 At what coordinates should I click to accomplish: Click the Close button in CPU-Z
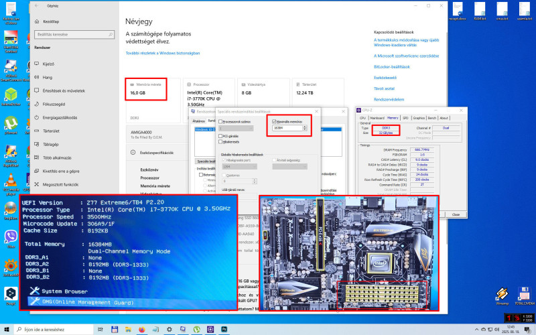[x=456, y=214]
